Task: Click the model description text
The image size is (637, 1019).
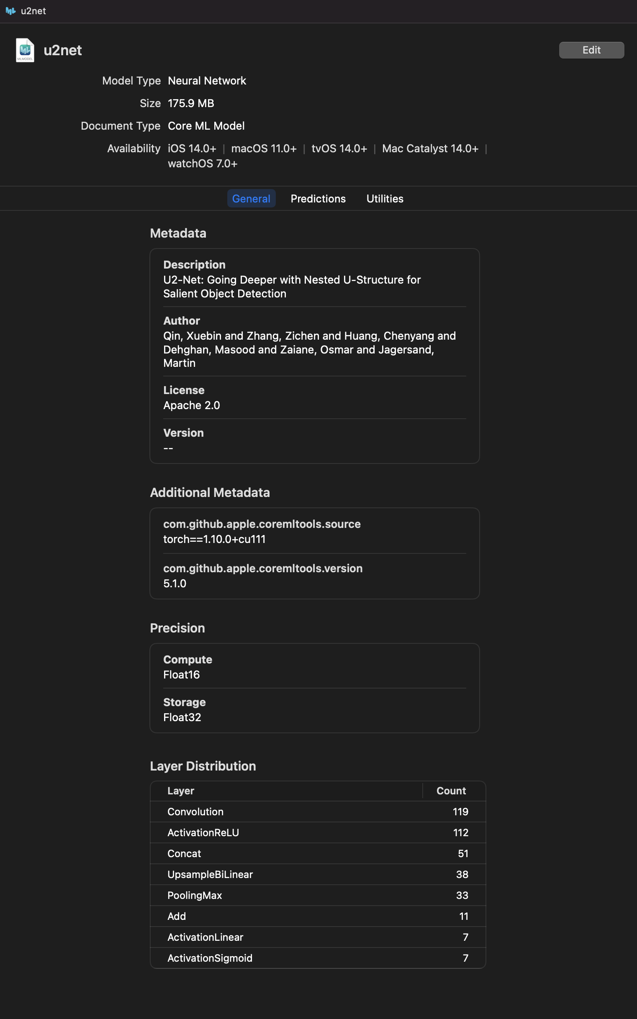Action: tap(292, 287)
